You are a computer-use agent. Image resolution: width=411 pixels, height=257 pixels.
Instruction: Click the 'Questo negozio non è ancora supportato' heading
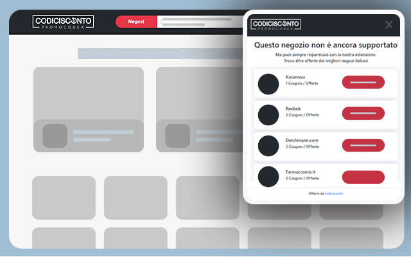[326, 45]
